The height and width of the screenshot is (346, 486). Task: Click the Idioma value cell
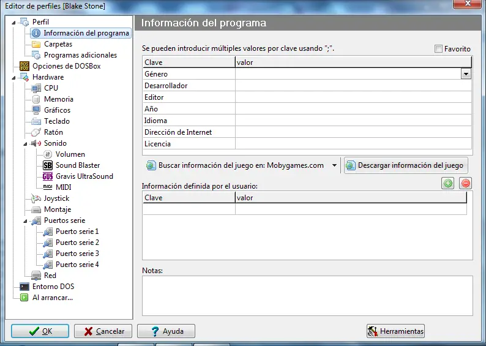[353, 121]
